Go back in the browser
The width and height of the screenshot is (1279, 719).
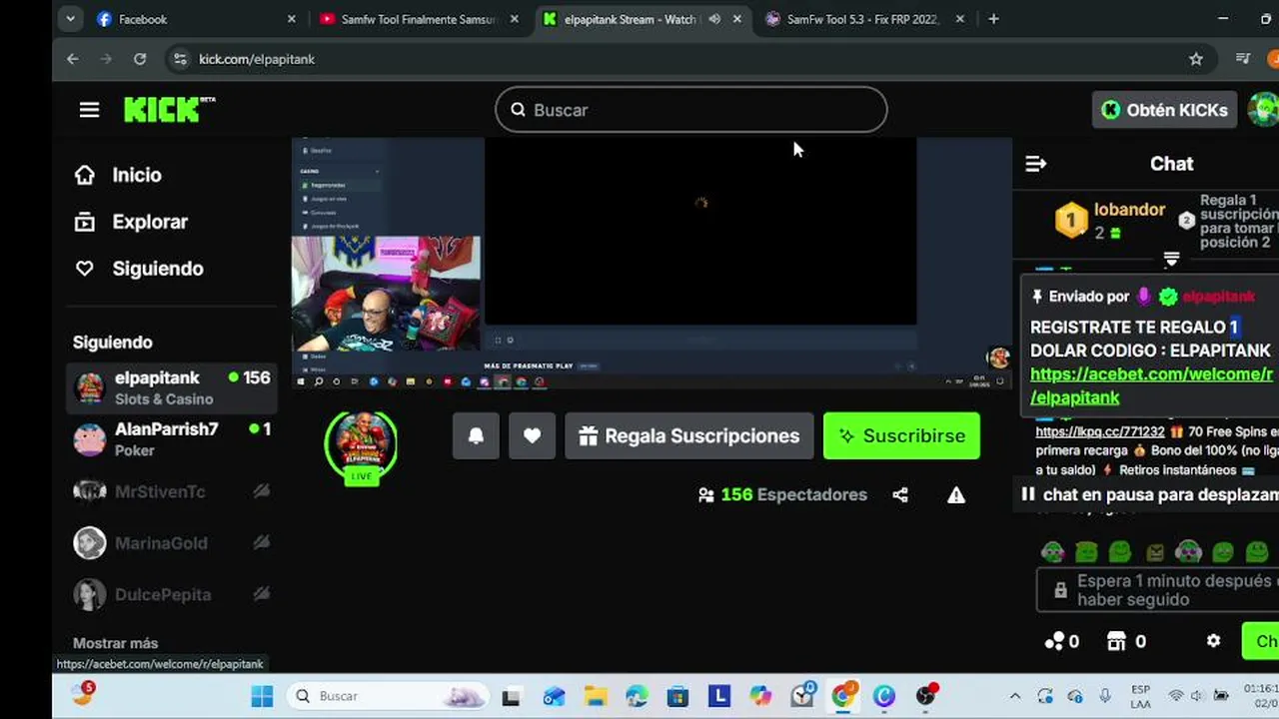click(x=73, y=59)
